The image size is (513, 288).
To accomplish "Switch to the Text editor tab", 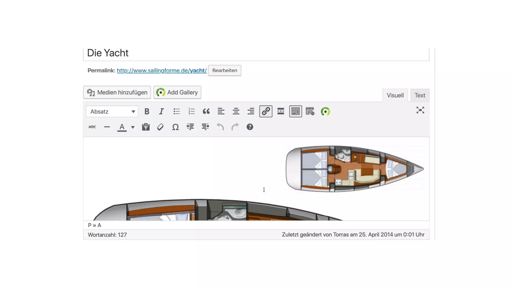I will point(420,95).
